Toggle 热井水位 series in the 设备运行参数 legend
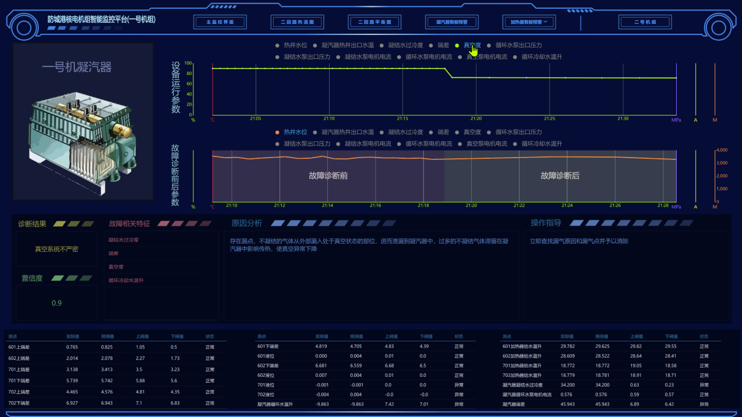 click(x=295, y=45)
